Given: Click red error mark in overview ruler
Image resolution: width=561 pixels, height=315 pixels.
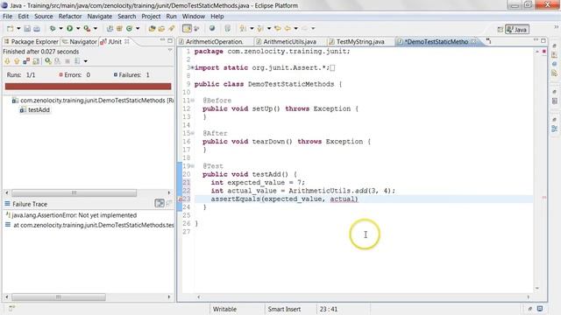Looking at the screenshot, I should (x=544, y=197).
